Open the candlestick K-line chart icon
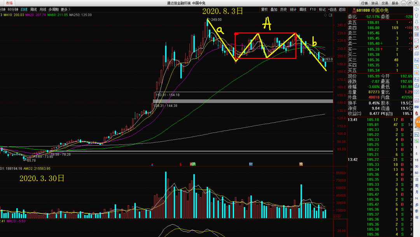This screenshot has width=420, height=237. coord(416,47)
